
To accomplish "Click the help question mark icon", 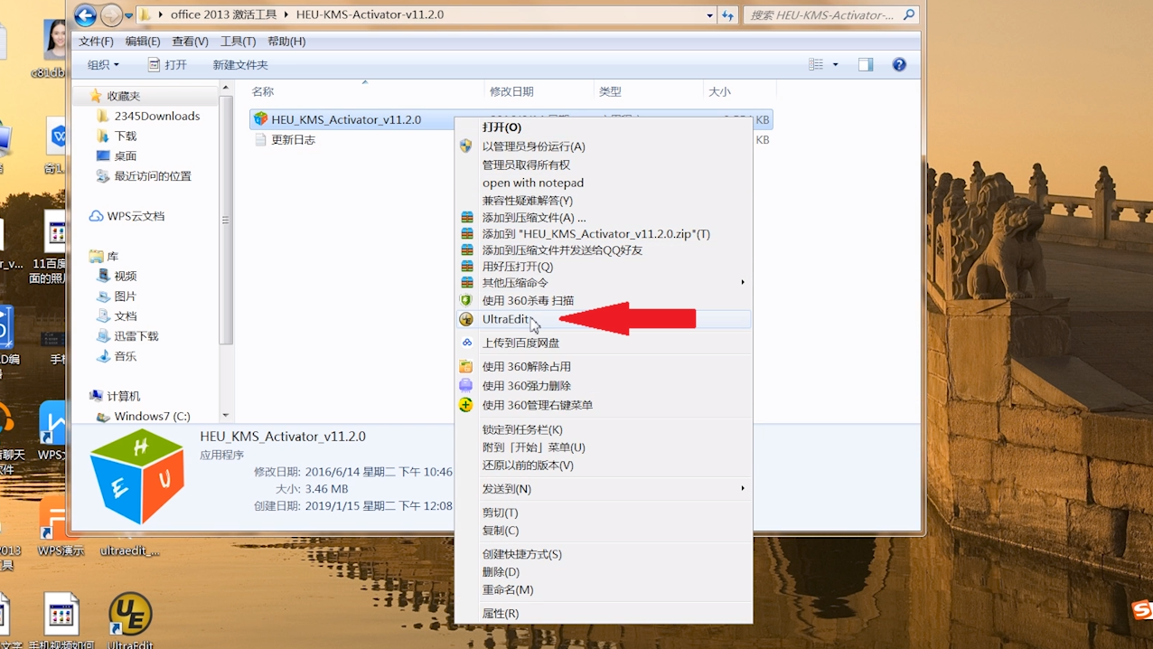I will pos(898,65).
